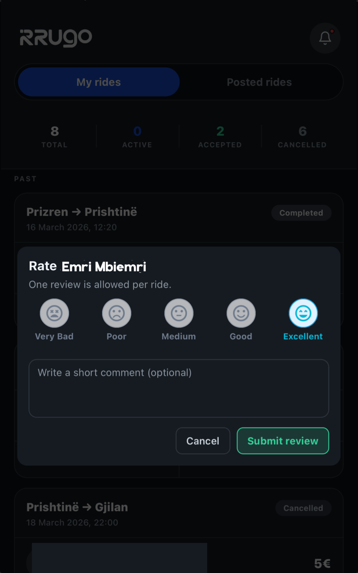Cancel the rating dialog
Screen dimensions: 358x573
click(203, 441)
